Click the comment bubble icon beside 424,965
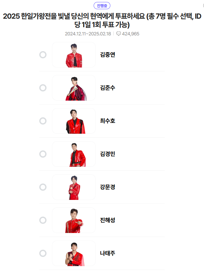This screenshot has width=204, height=272. (x=118, y=34)
